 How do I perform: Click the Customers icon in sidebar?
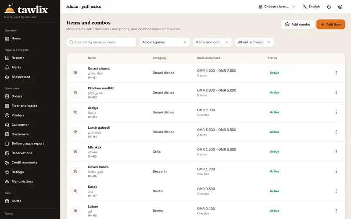coord(7,134)
